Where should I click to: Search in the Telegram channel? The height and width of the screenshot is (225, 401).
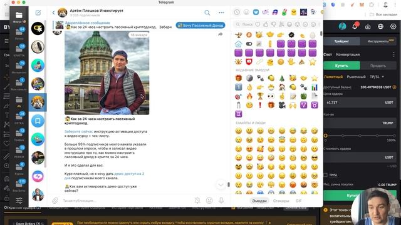click(x=207, y=12)
